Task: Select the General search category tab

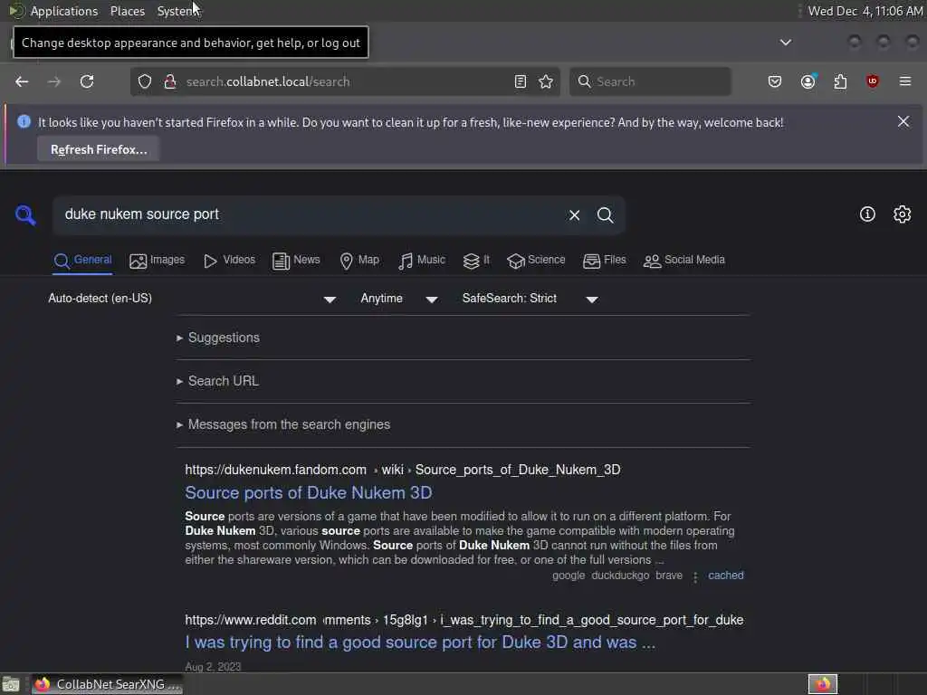Action: point(82,261)
